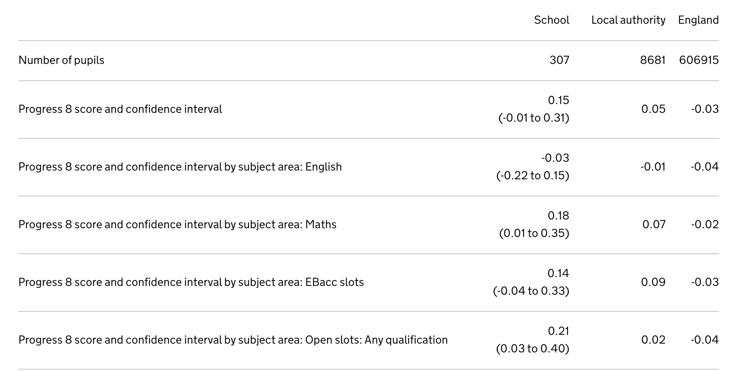This screenshot has width=733, height=371.
Task: Click confidence interval -0.01 to 0.31
Action: (x=534, y=118)
